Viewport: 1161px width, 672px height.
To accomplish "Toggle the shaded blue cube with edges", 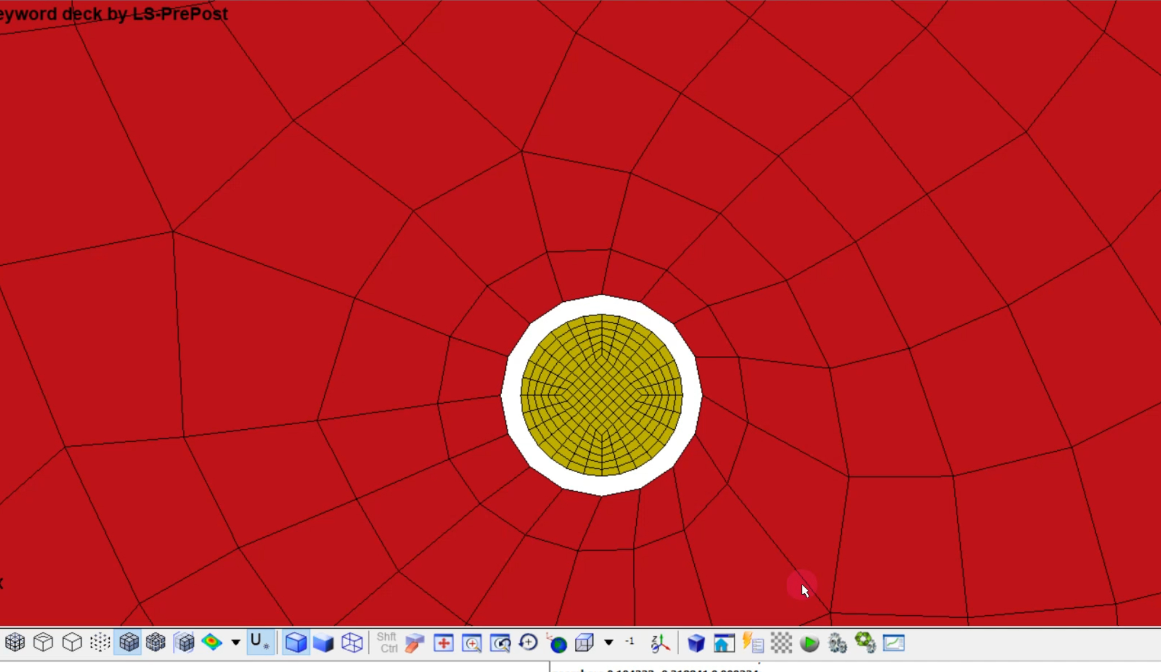I will pyautogui.click(x=296, y=643).
